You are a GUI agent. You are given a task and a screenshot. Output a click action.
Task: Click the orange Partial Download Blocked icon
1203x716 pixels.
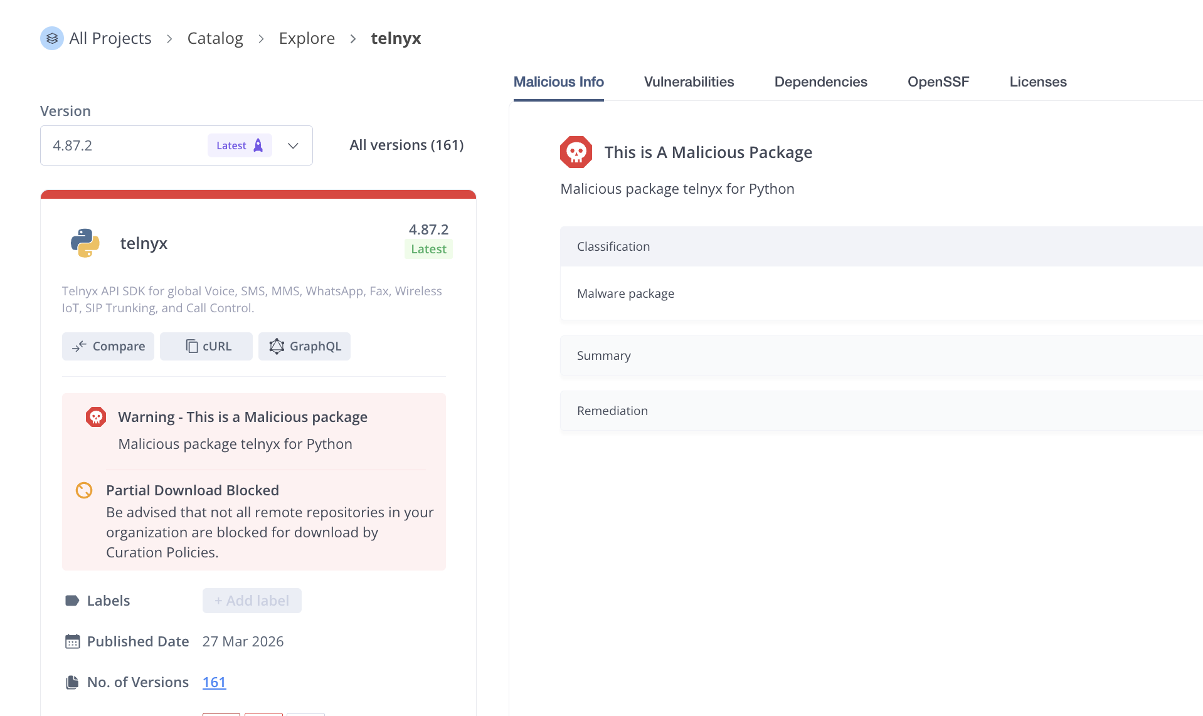tap(84, 490)
